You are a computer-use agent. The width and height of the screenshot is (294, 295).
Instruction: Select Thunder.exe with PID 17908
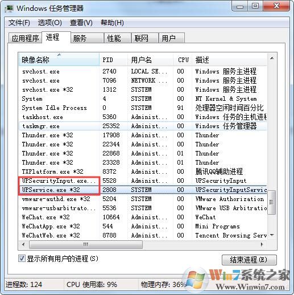[143, 135]
